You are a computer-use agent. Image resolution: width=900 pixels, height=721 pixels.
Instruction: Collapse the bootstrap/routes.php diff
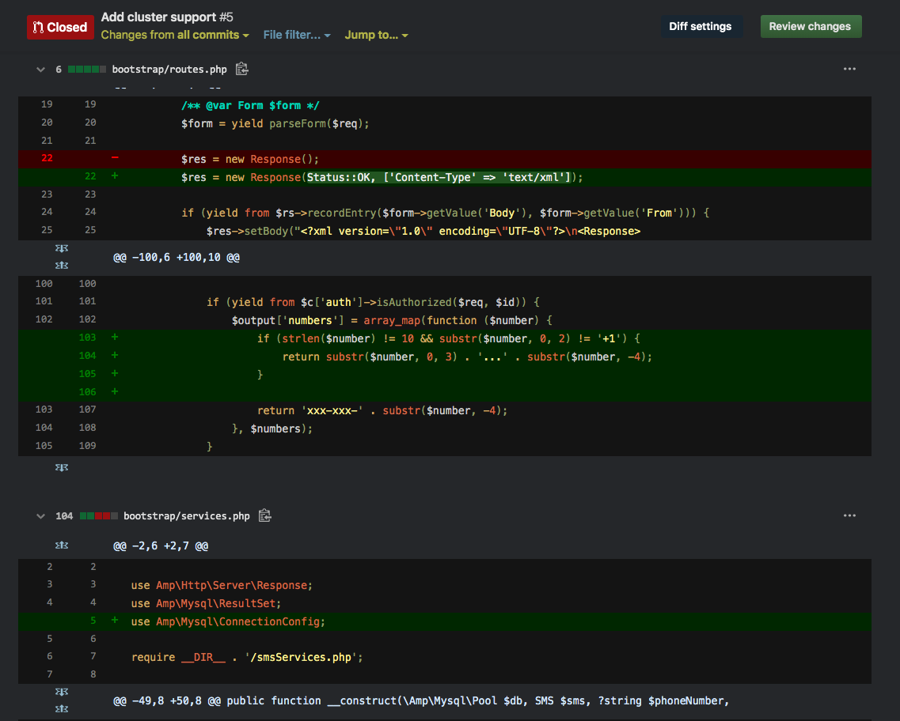[40, 70]
